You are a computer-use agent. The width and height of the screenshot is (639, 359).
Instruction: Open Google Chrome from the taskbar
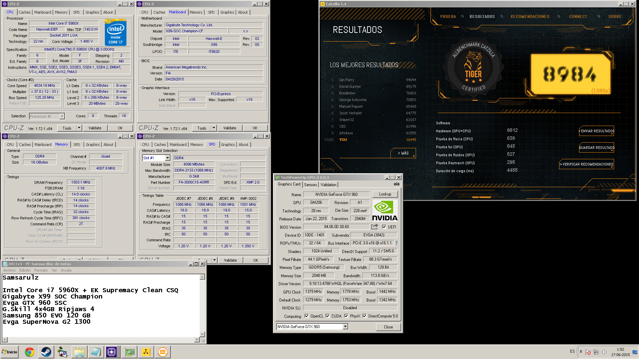point(30,352)
